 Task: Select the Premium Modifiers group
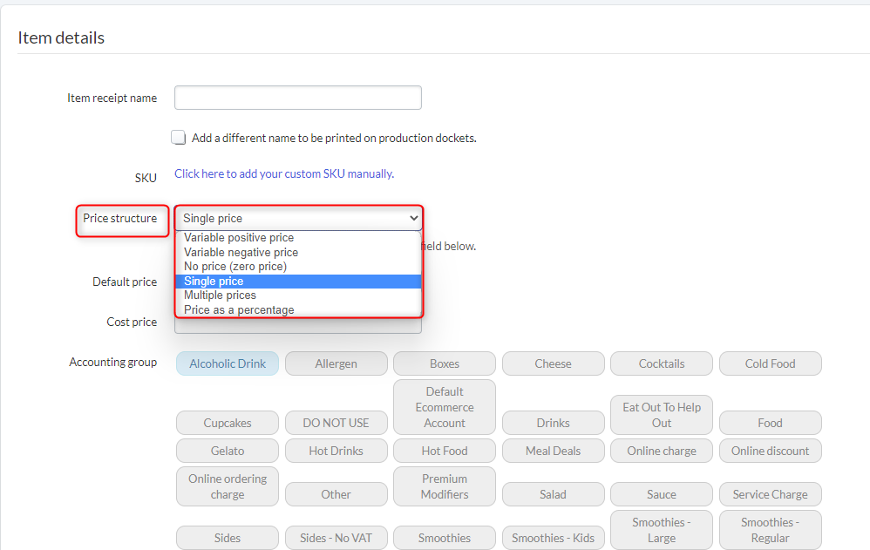click(445, 486)
